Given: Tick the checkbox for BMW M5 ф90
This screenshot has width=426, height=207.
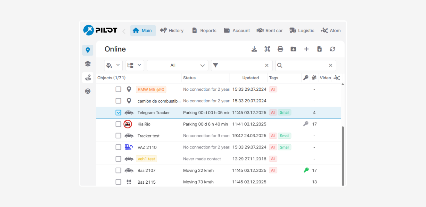Looking at the screenshot, I should pyautogui.click(x=119, y=89).
